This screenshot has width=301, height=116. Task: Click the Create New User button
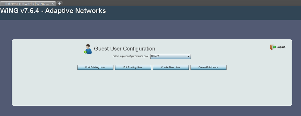(x=171, y=67)
